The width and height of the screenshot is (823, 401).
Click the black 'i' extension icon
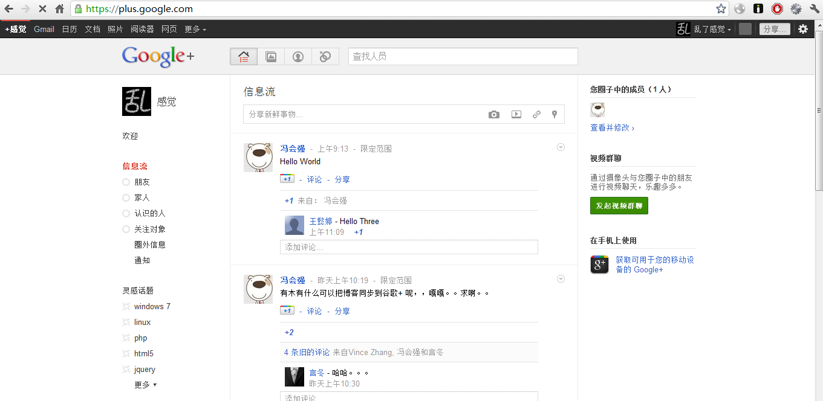758,9
